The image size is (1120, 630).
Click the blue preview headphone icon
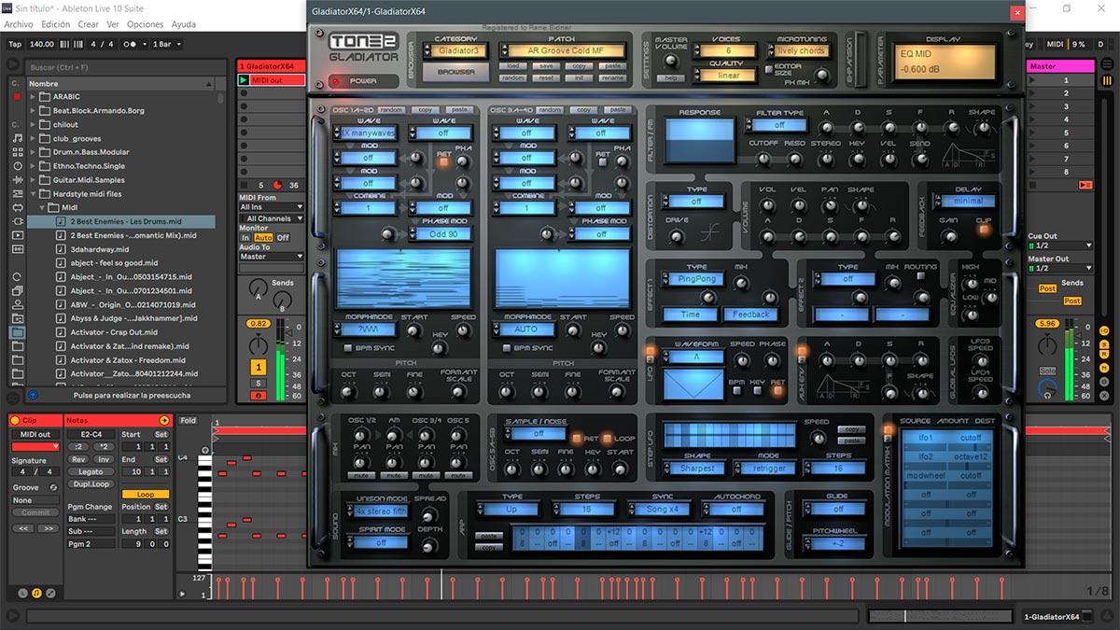tap(34, 396)
